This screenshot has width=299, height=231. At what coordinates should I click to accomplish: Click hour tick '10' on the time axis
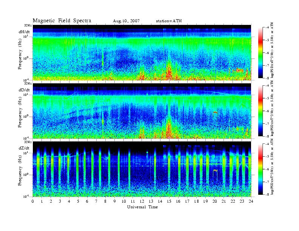[x=124, y=202]
